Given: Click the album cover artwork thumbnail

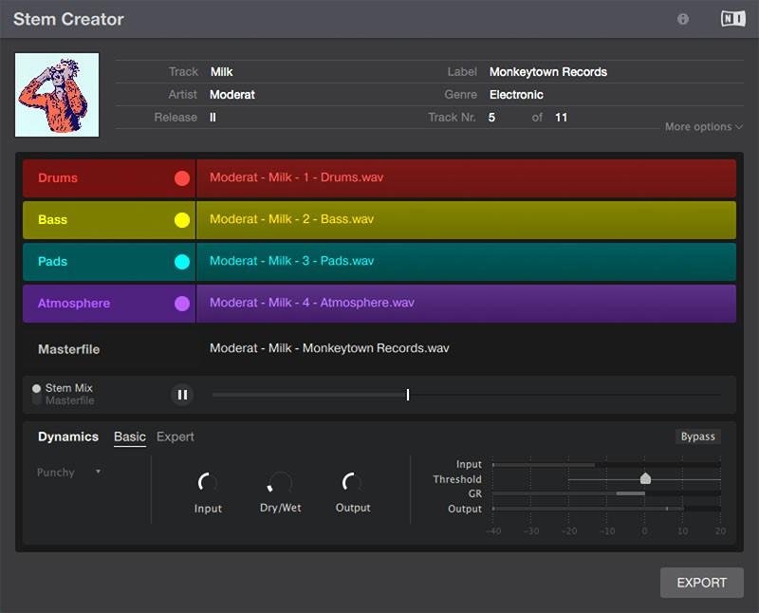Looking at the screenshot, I should (57, 94).
